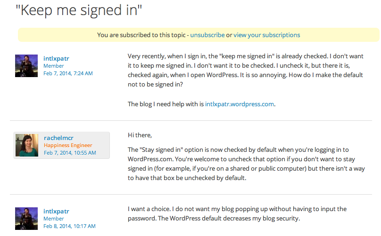
Task: Click the "Hi there," greeting text
Action: tap(140, 135)
